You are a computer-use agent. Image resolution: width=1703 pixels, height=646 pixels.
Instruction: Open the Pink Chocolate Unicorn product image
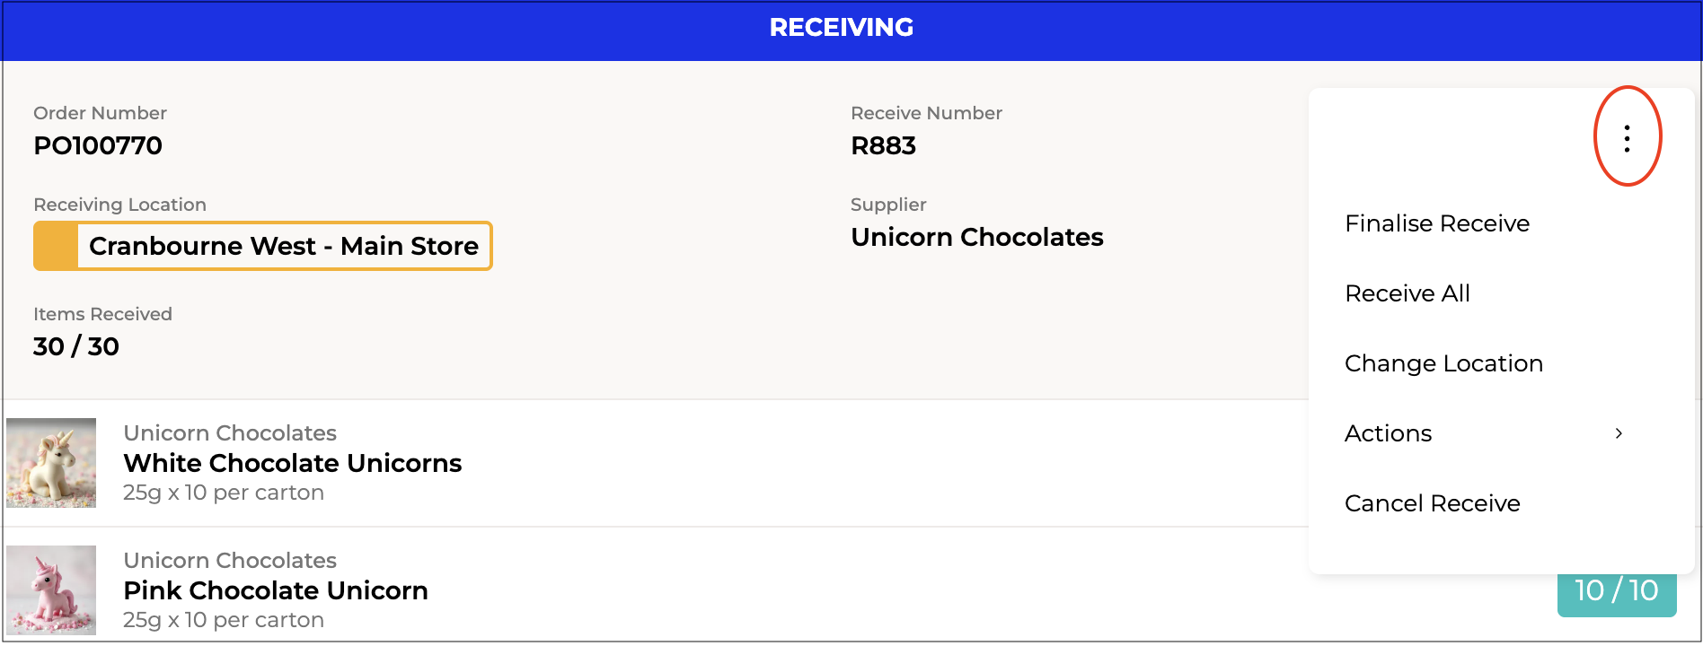pyautogui.click(x=51, y=590)
